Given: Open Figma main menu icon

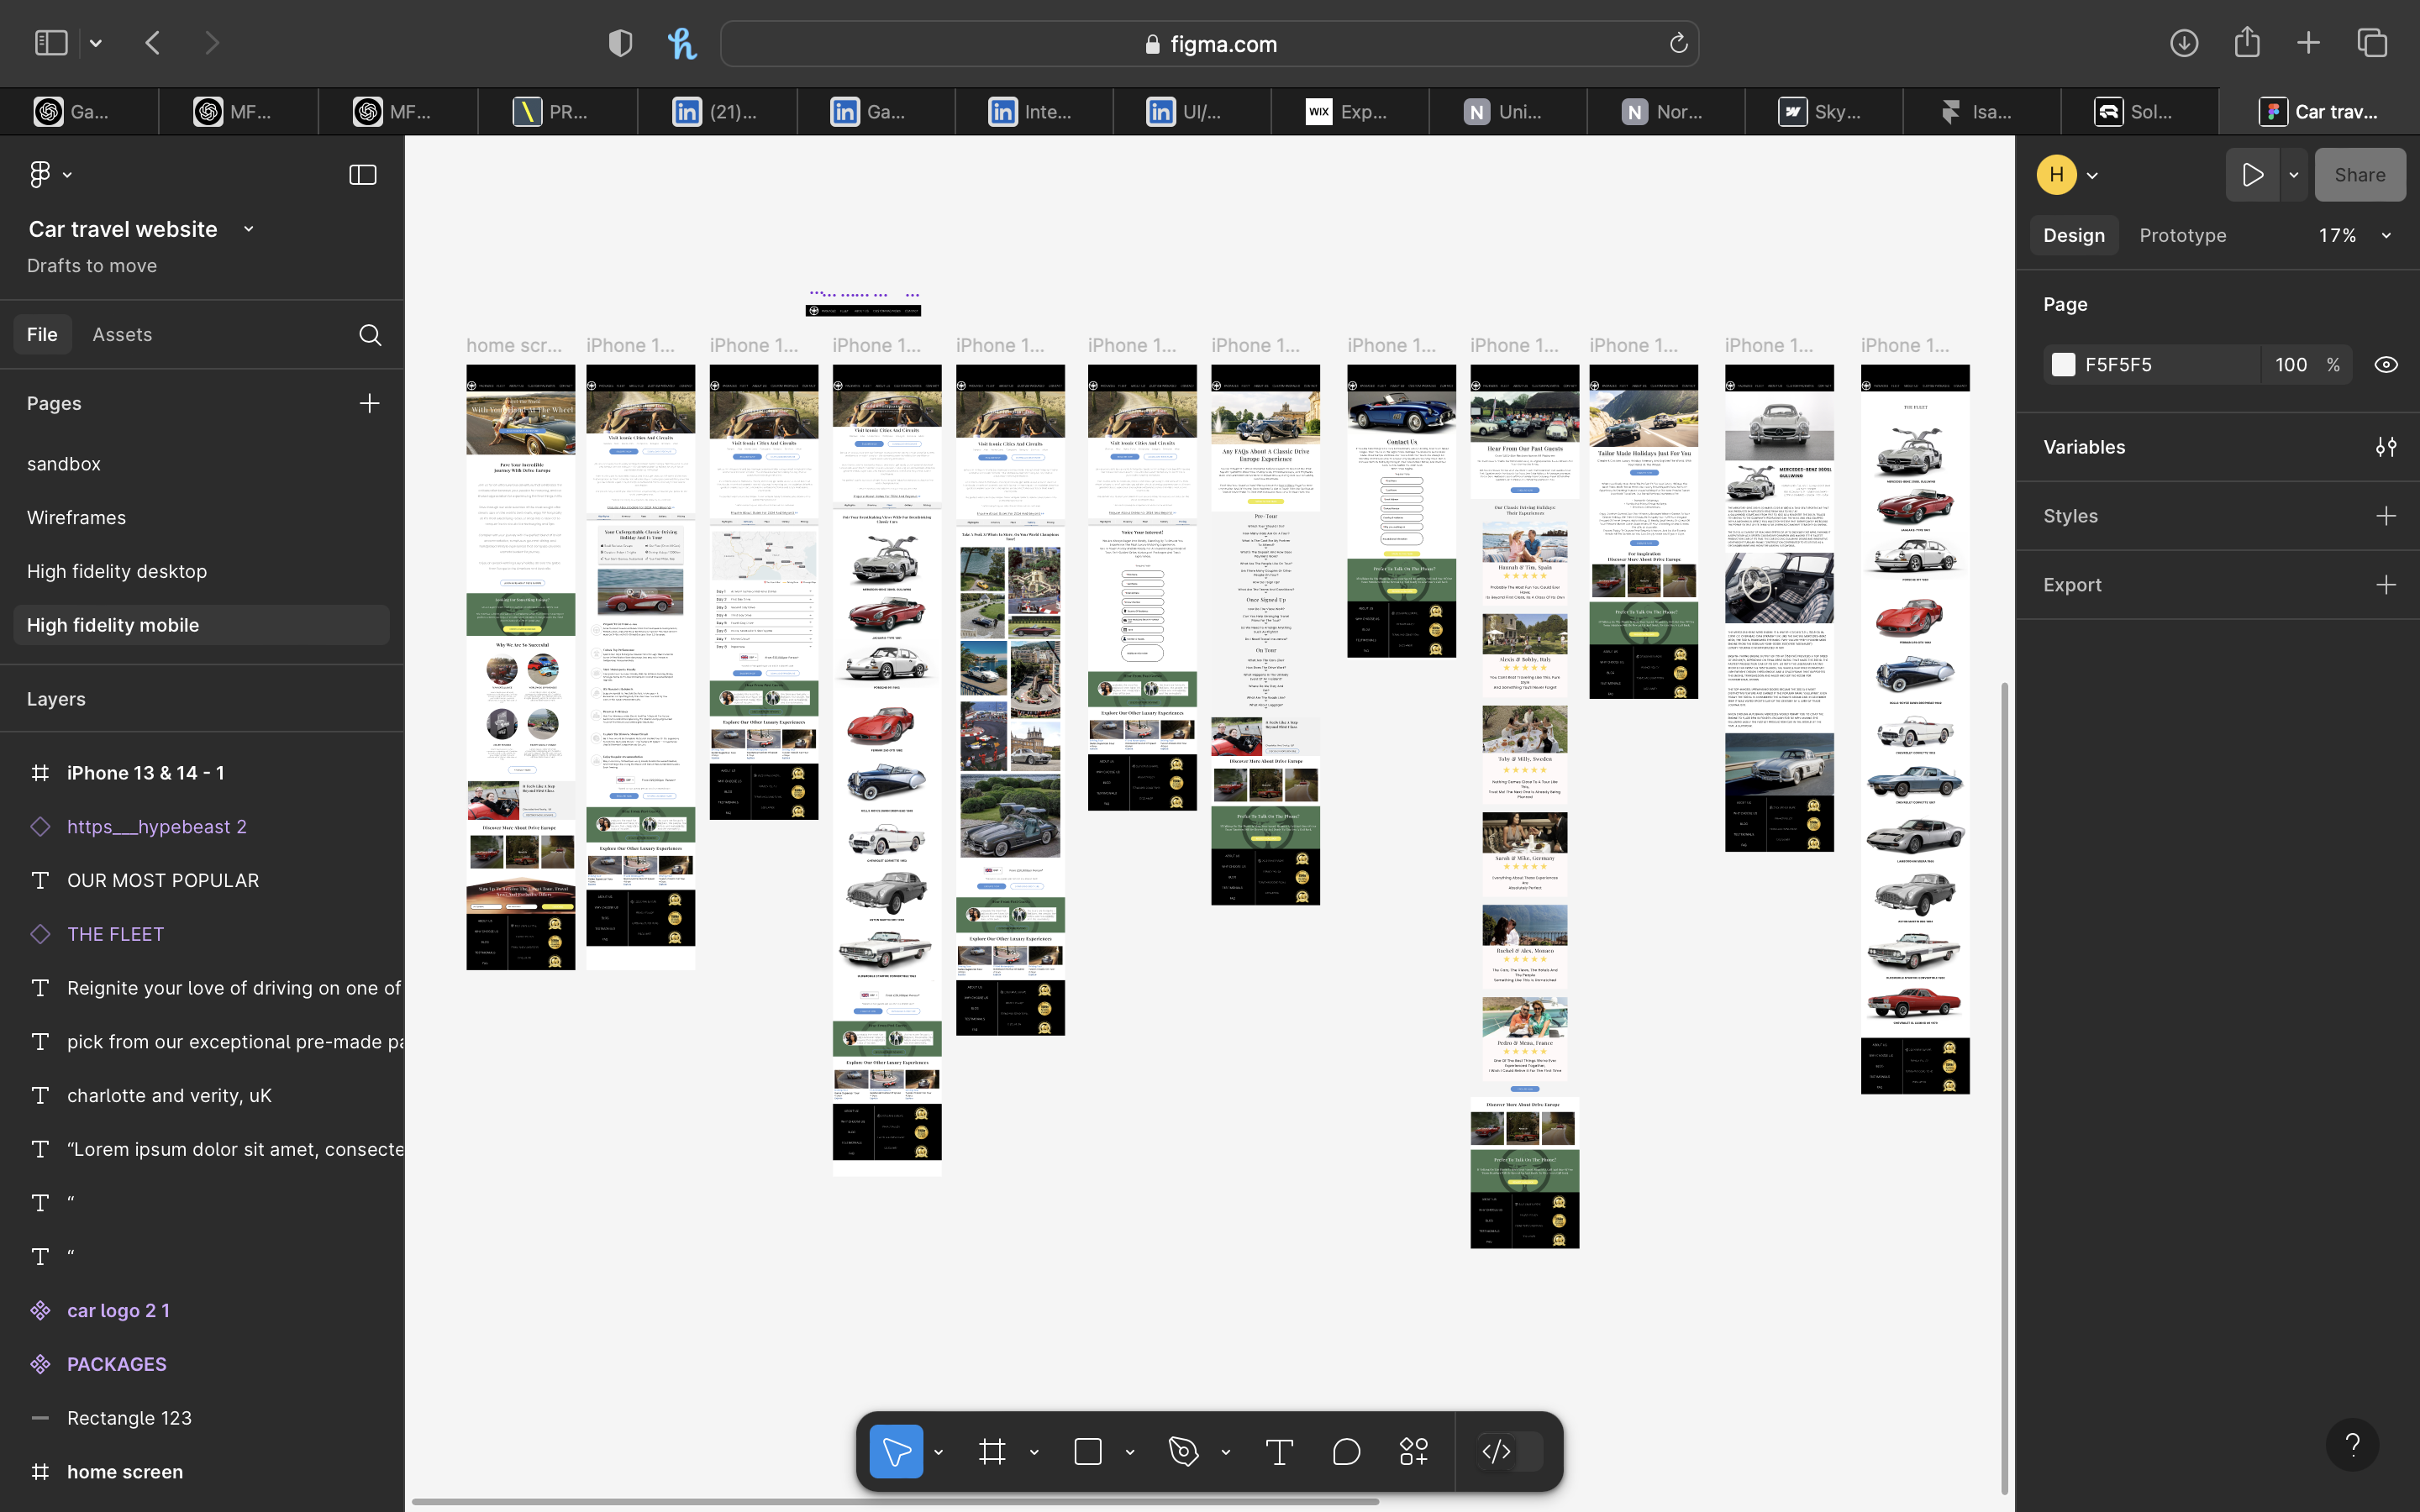Looking at the screenshot, I should [40, 174].
